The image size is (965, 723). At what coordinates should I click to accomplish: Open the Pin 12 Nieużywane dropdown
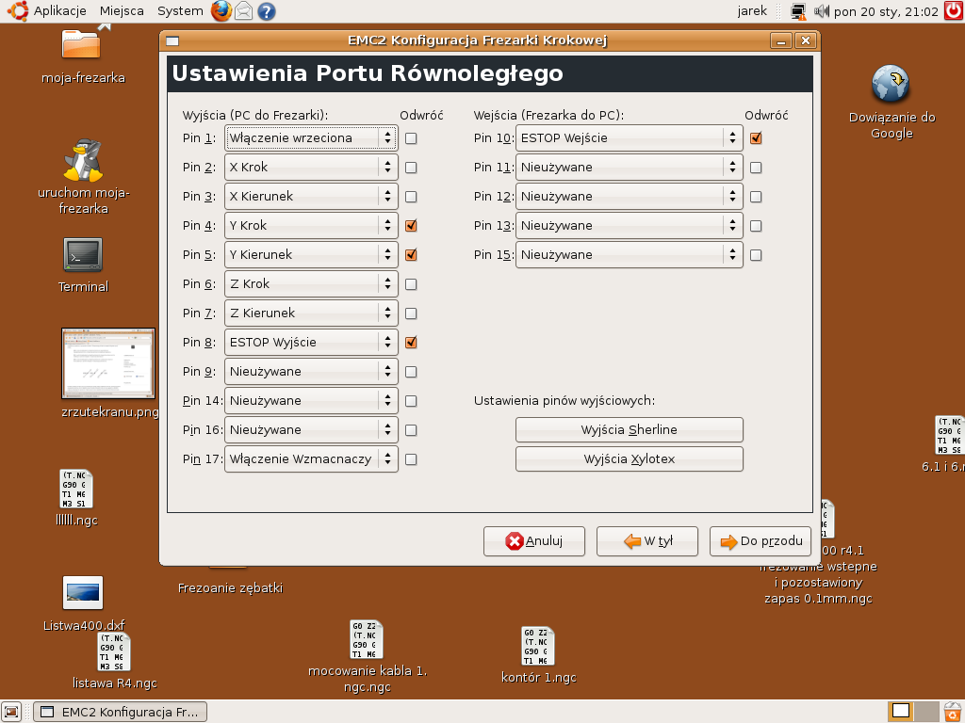629,196
